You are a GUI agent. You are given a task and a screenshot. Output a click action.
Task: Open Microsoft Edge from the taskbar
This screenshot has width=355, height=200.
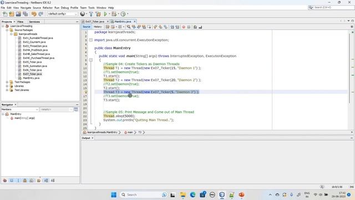pyautogui.click(x=192, y=194)
